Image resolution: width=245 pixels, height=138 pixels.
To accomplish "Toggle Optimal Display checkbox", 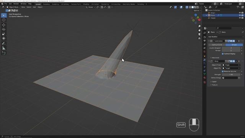I will coord(223,54).
